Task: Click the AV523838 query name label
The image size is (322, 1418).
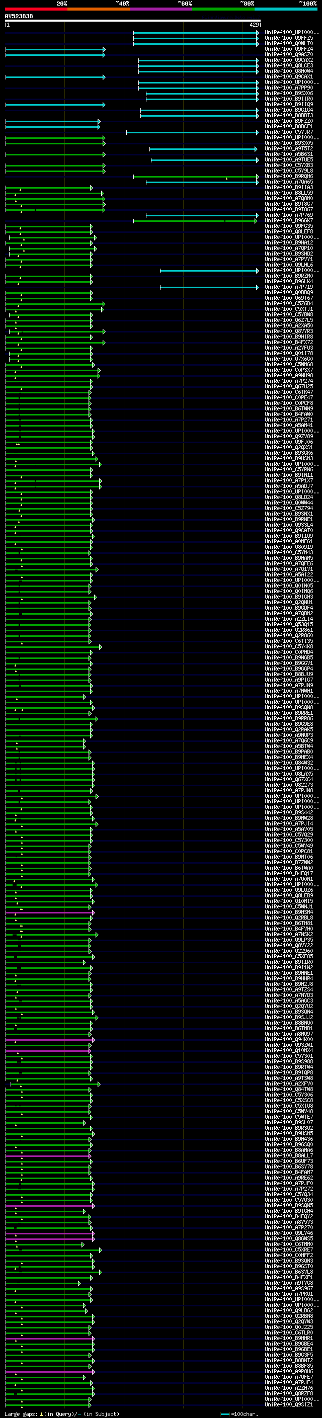Action: [19, 16]
